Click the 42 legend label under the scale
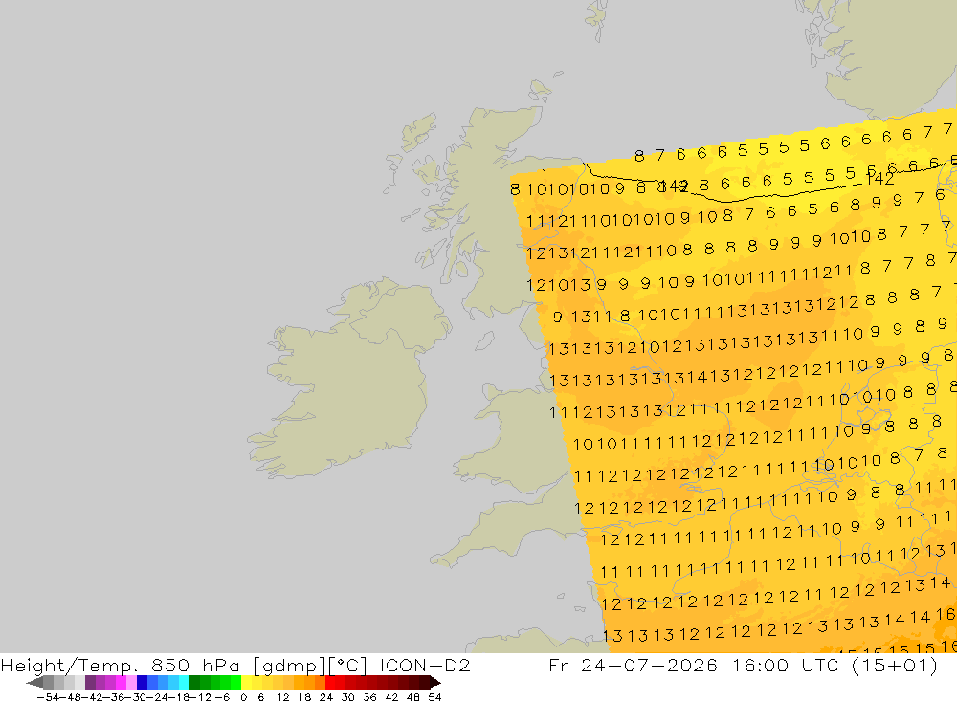 click(x=391, y=697)
